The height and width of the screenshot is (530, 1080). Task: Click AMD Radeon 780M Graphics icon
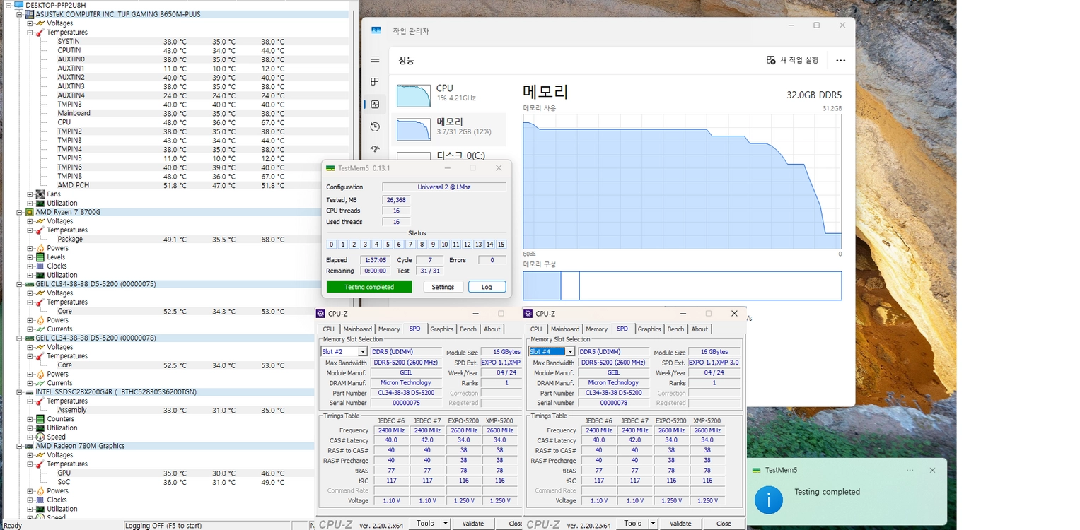[x=30, y=446]
